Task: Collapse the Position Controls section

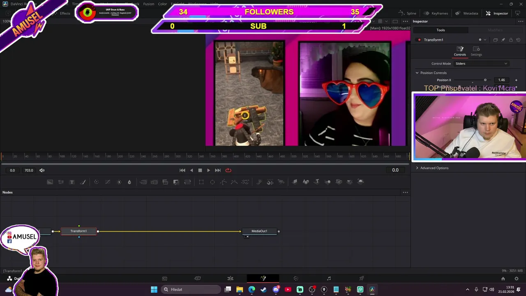Action: [x=417, y=73]
